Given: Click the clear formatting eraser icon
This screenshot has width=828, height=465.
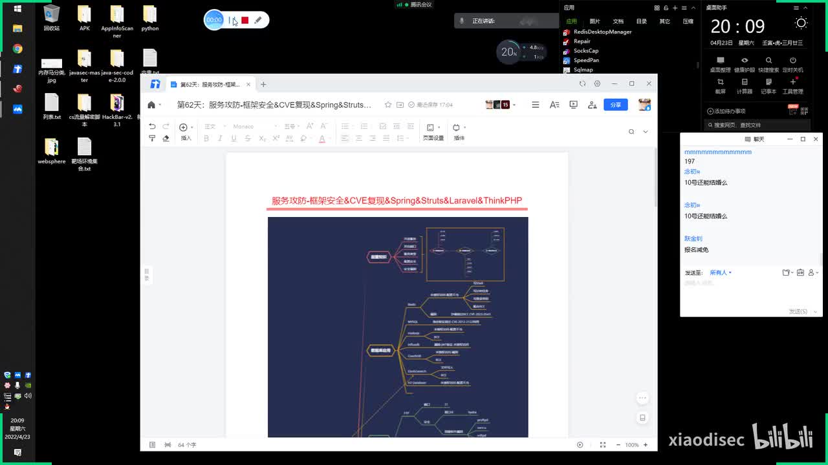Looking at the screenshot, I should [x=166, y=138].
